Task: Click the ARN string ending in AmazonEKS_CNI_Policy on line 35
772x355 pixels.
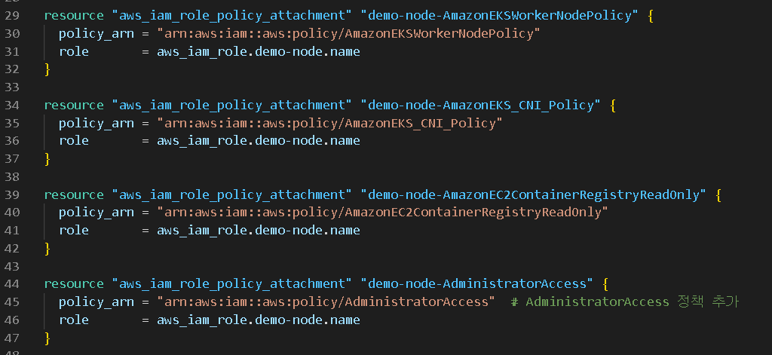Action: tap(330, 123)
